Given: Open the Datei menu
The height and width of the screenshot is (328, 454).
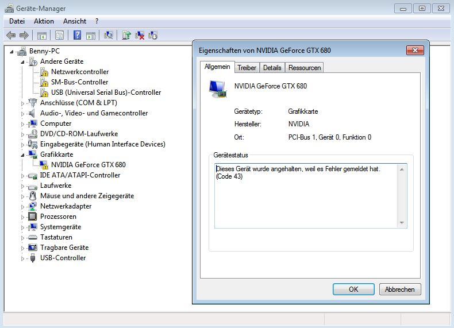Looking at the screenshot, I should pyautogui.click(x=17, y=21).
